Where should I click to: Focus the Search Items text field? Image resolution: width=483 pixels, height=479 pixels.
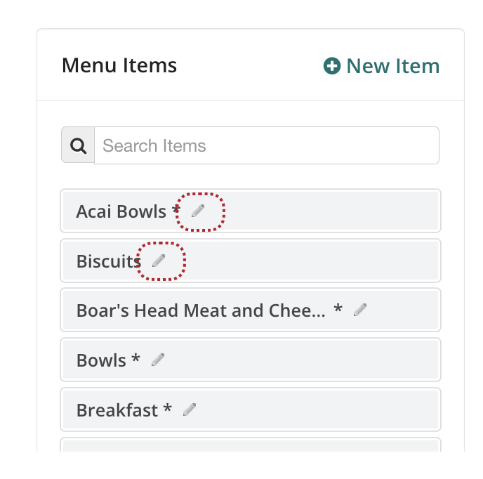click(x=267, y=145)
